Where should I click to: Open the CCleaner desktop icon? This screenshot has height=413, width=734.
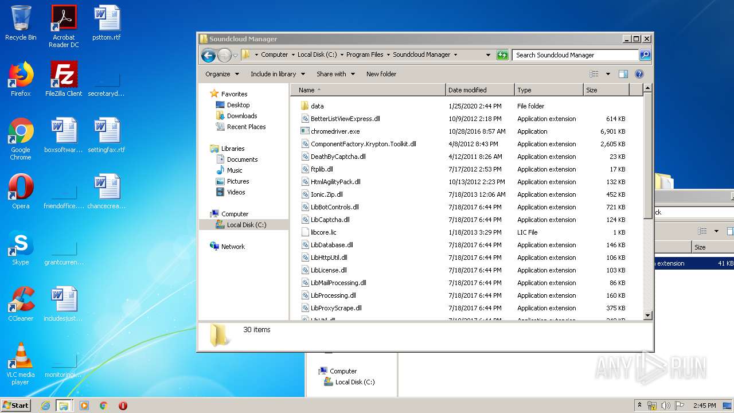point(21,304)
